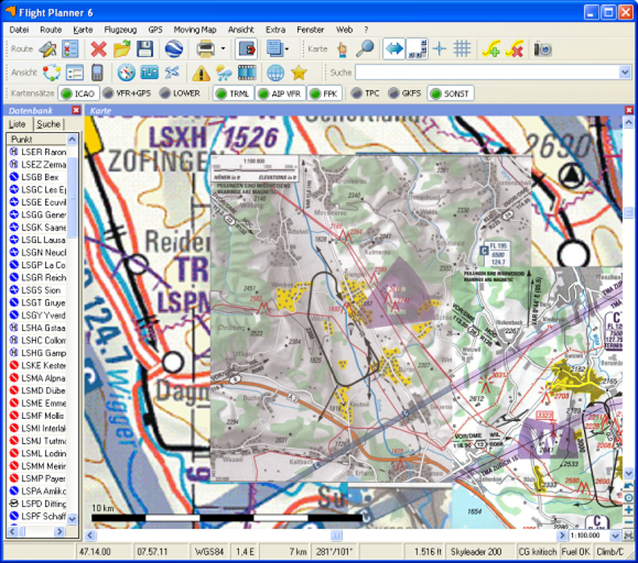The image size is (638, 563).
Task: Open the copy documents dropdown arrow
Action: [x=288, y=49]
